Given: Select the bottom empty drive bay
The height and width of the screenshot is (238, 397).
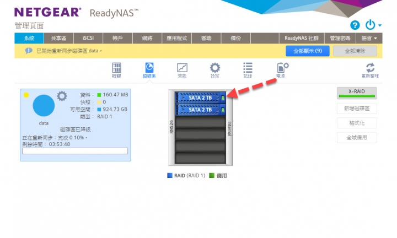Looking at the screenshot, I should (200, 158).
